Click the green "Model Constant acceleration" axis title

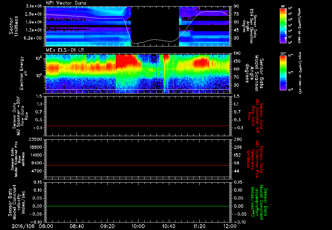tap(259, 203)
